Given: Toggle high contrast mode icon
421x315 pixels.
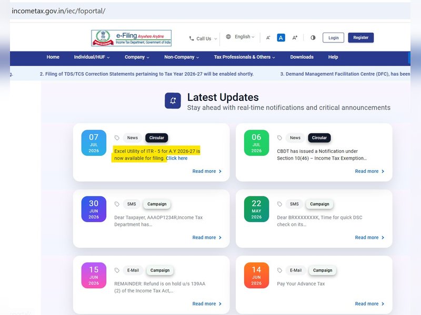Looking at the screenshot, I should (313, 38).
